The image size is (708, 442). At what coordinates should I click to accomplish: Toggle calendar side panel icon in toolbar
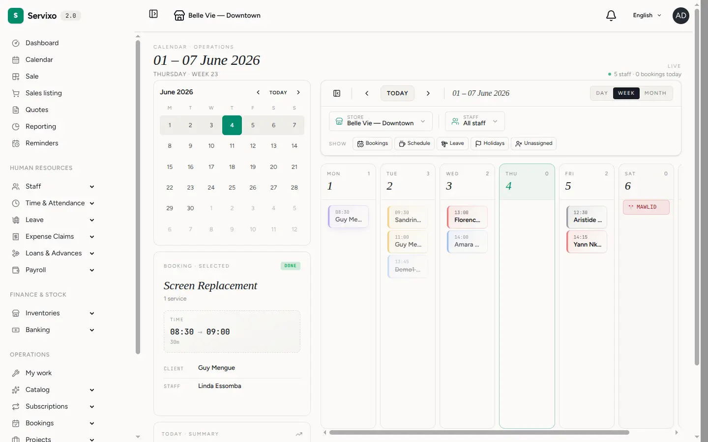(x=337, y=93)
